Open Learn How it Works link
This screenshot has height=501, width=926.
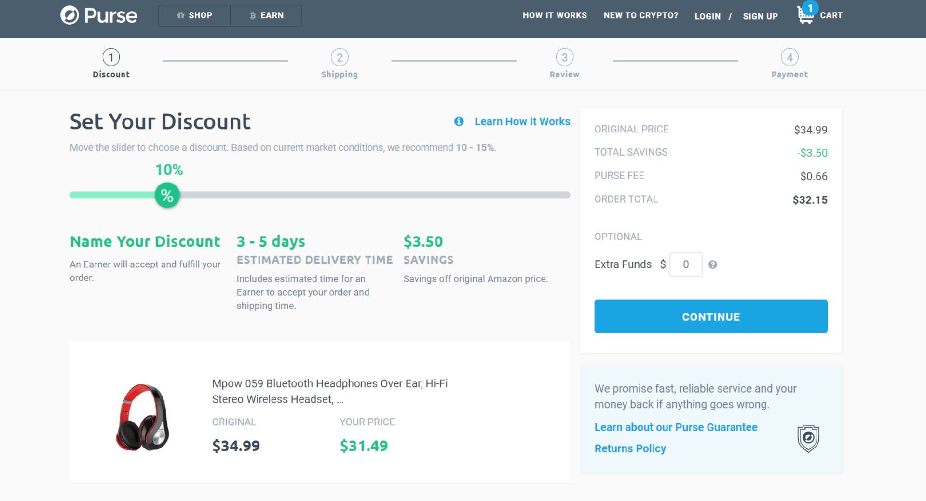pyautogui.click(x=522, y=121)
